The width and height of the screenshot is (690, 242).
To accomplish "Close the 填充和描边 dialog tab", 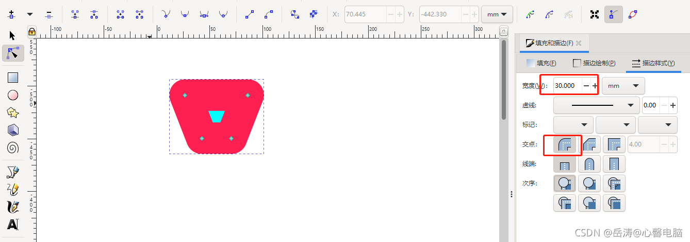I will coord(579,43).
